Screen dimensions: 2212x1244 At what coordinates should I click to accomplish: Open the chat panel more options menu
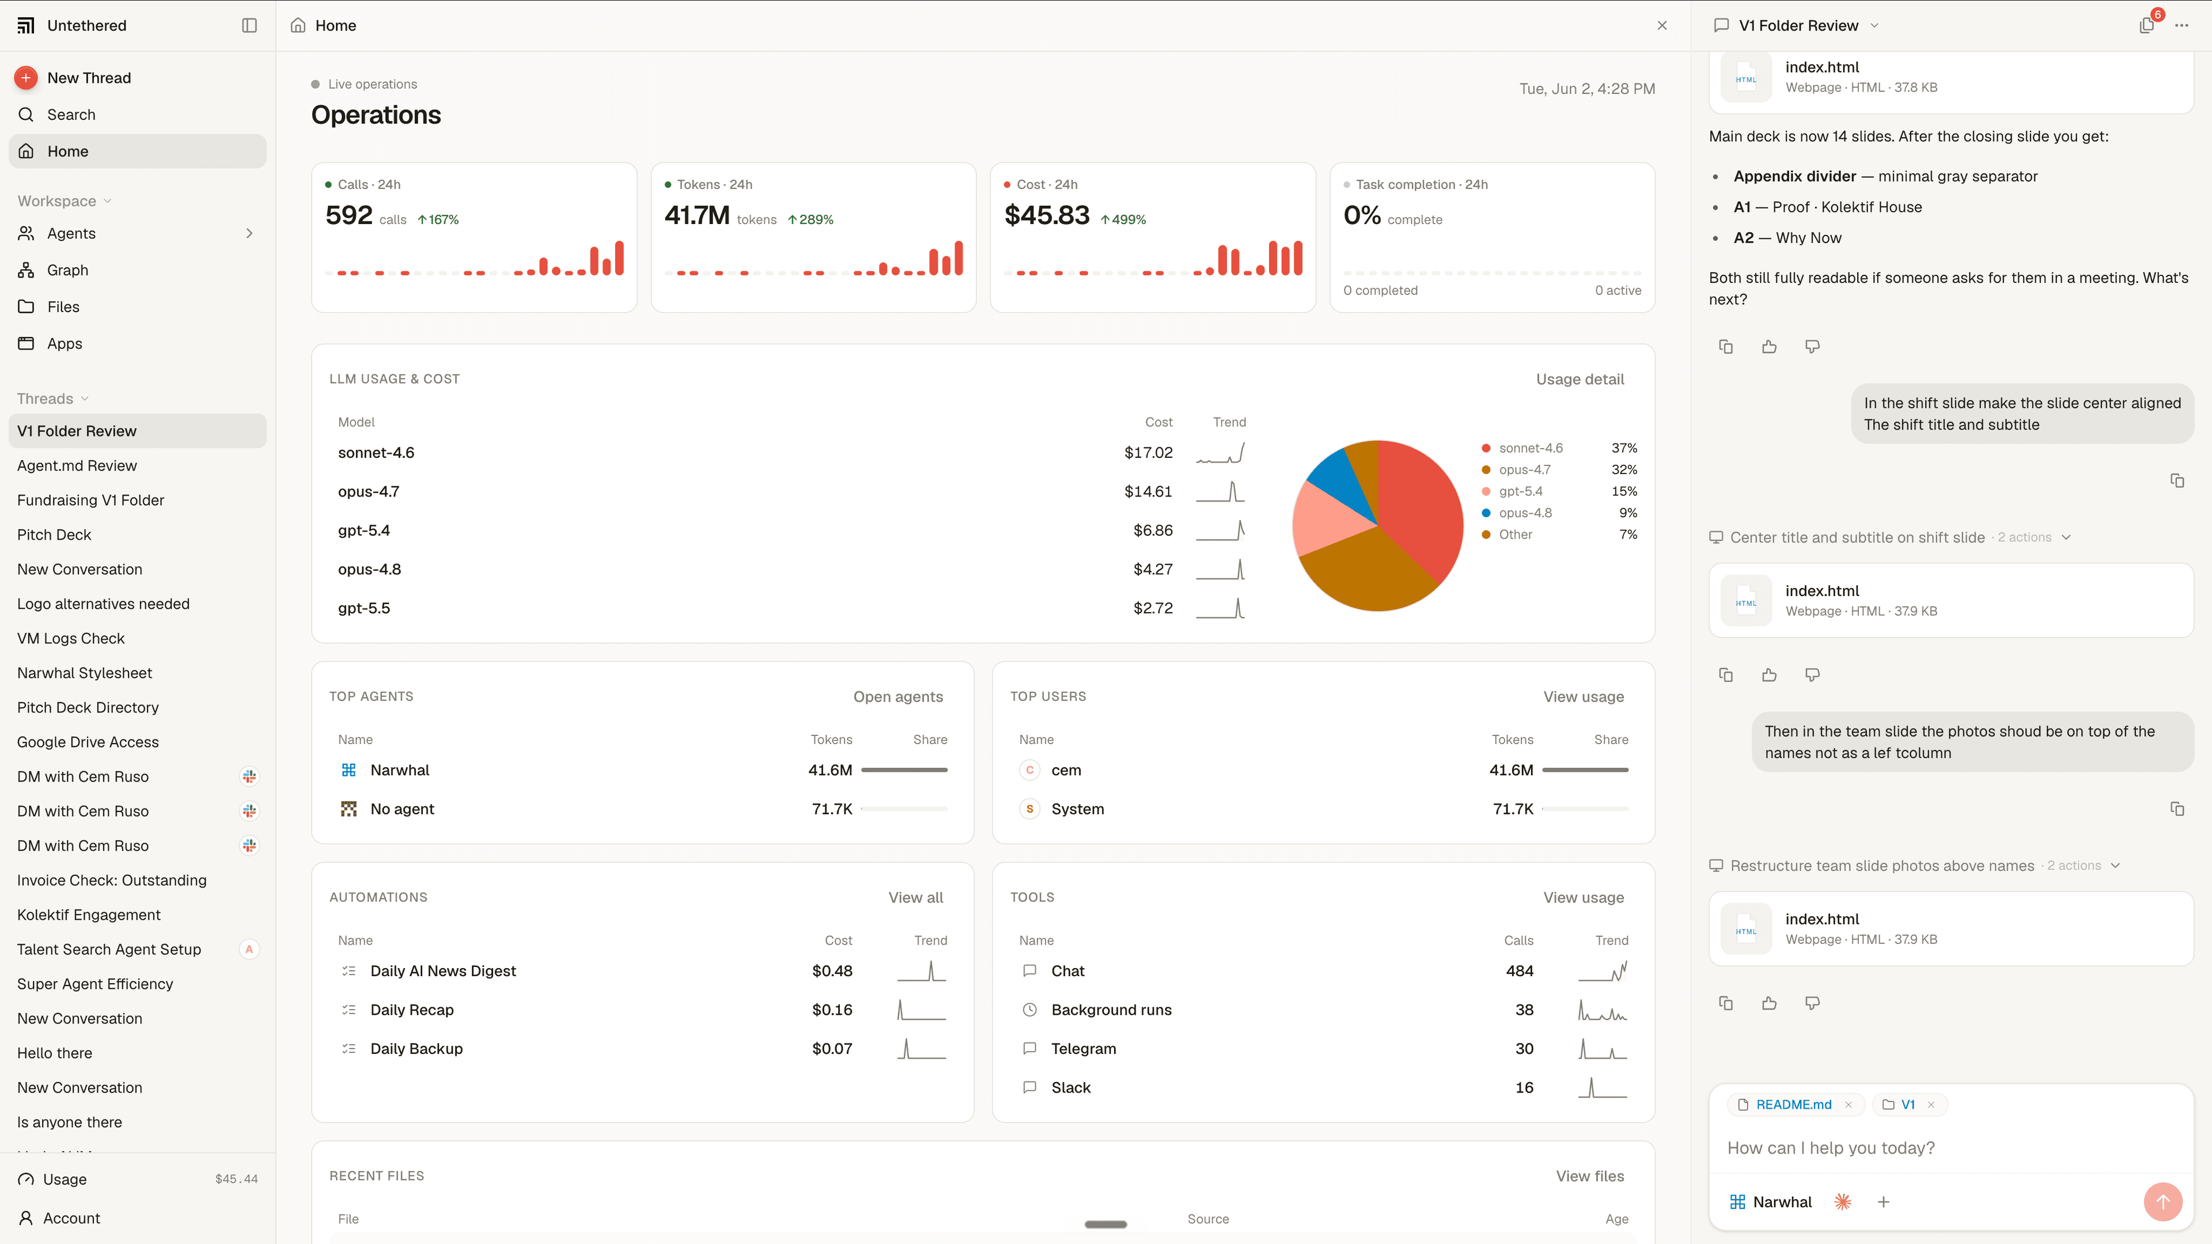pos(2181,26)
